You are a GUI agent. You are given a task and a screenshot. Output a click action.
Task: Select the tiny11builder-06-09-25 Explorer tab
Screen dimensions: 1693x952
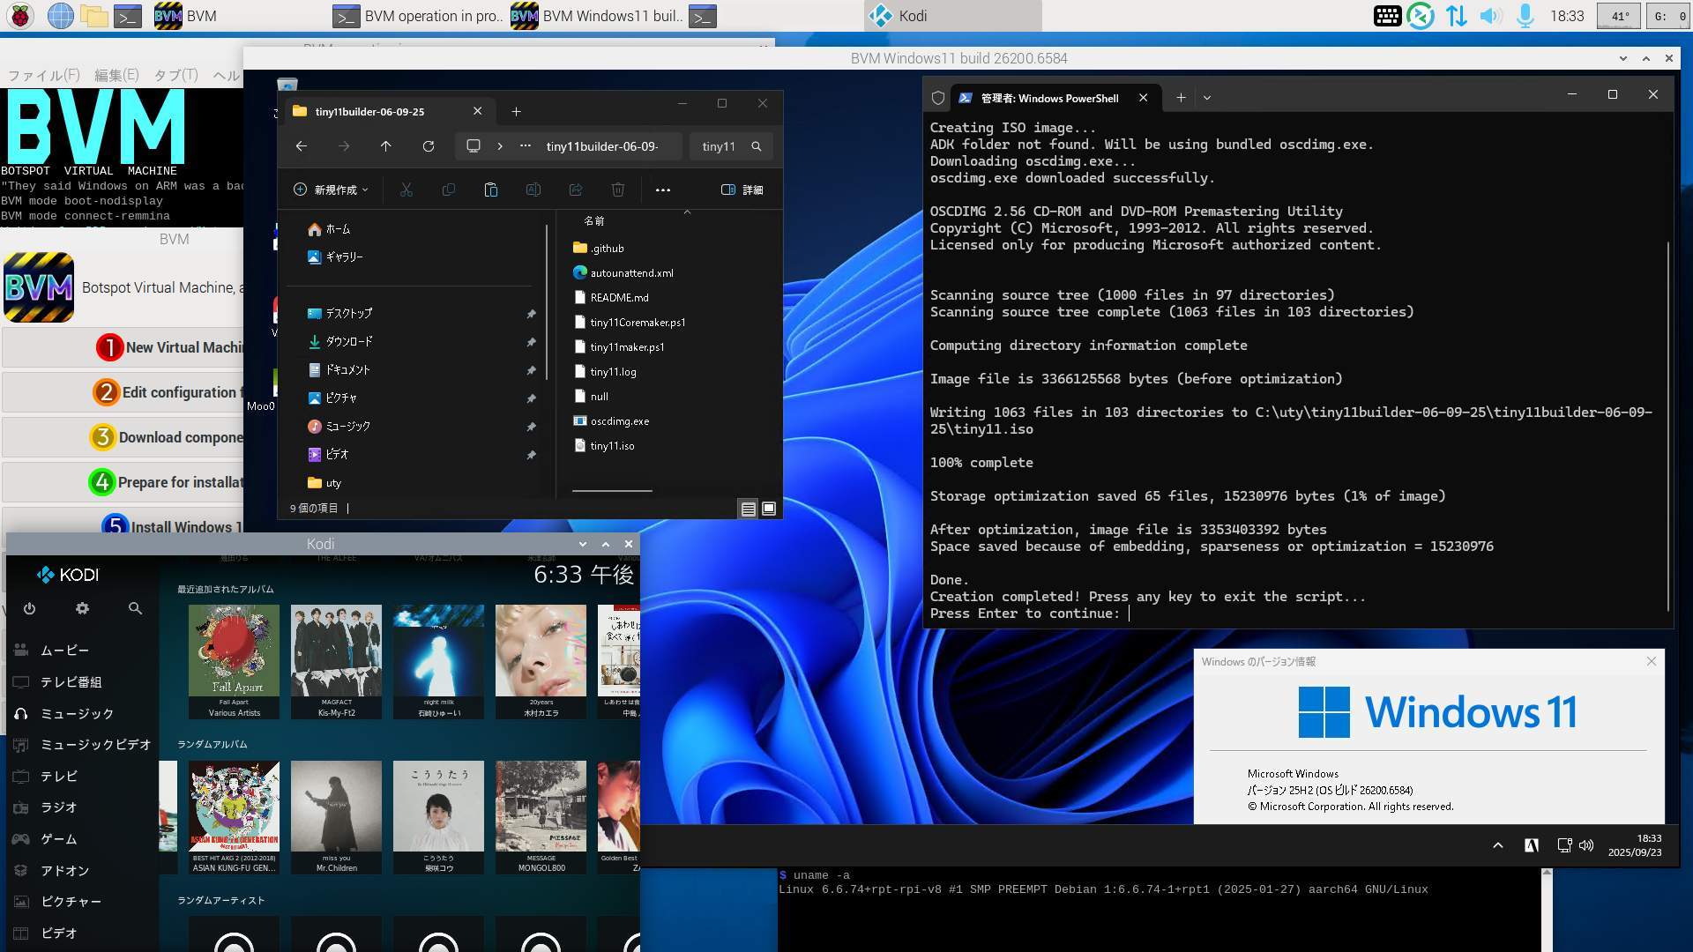tap(370, 112)
